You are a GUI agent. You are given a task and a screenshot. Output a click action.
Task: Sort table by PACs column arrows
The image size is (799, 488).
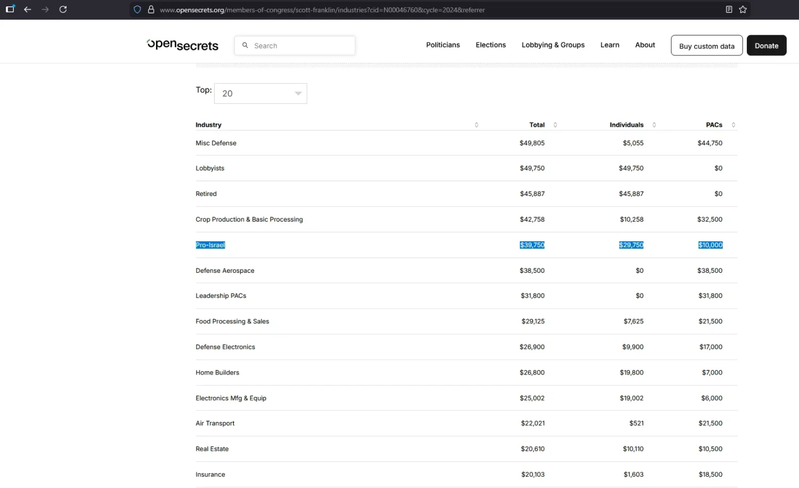(733, 125)
